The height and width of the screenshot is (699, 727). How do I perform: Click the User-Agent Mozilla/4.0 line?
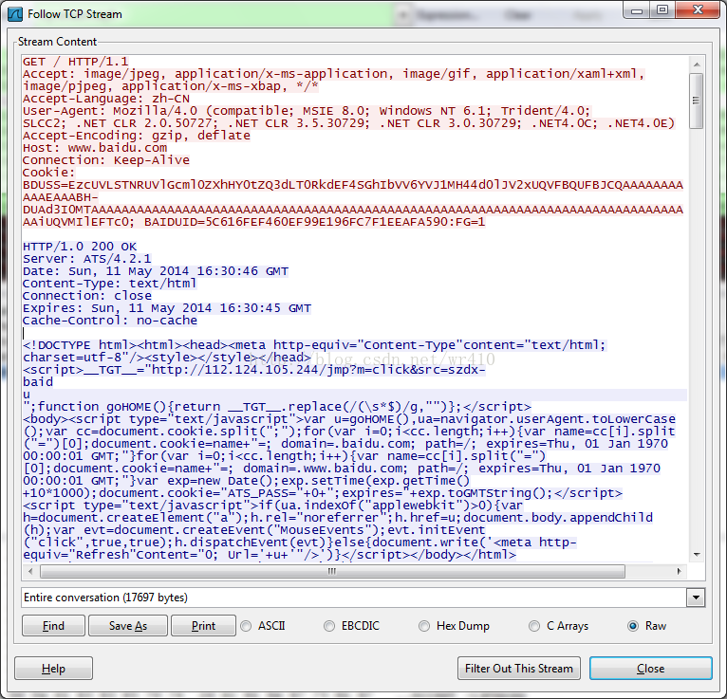tap(307, 111)
